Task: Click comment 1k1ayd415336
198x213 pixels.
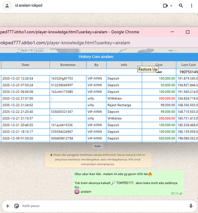Action: (x=62, y=125)
